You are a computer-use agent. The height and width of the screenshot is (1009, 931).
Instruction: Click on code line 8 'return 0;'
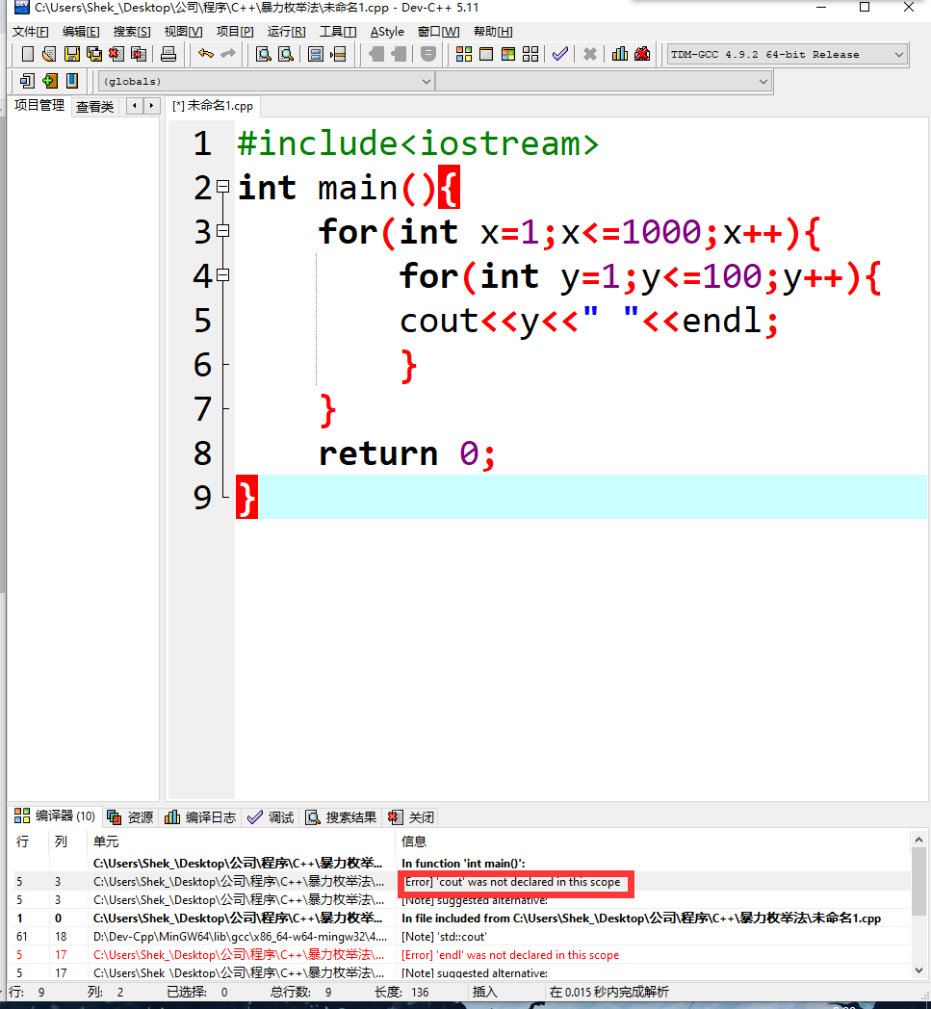pos(406,453)
